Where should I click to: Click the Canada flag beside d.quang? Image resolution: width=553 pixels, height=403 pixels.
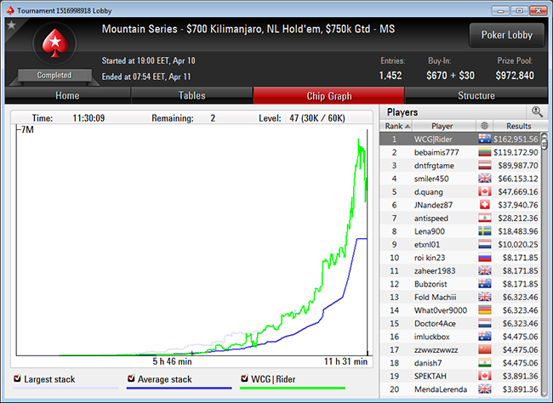click(x=485, y=192)
